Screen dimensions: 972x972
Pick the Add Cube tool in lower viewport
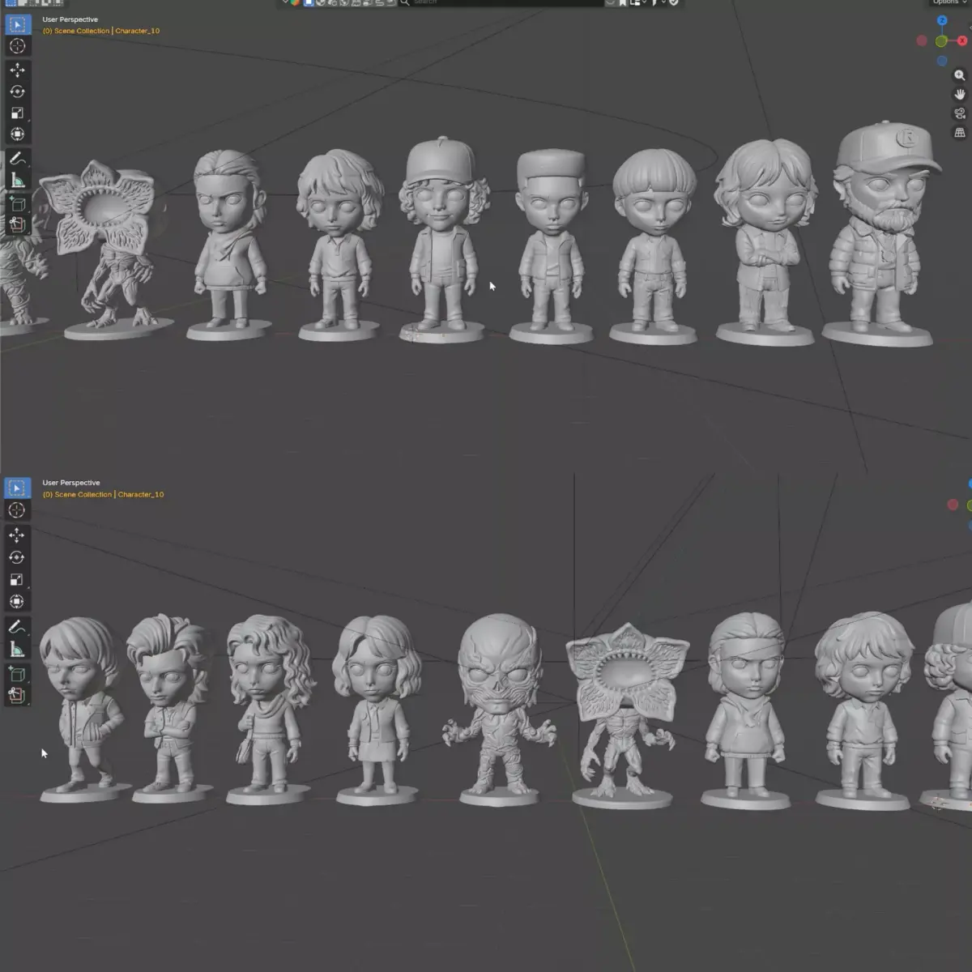click(17, 674)
